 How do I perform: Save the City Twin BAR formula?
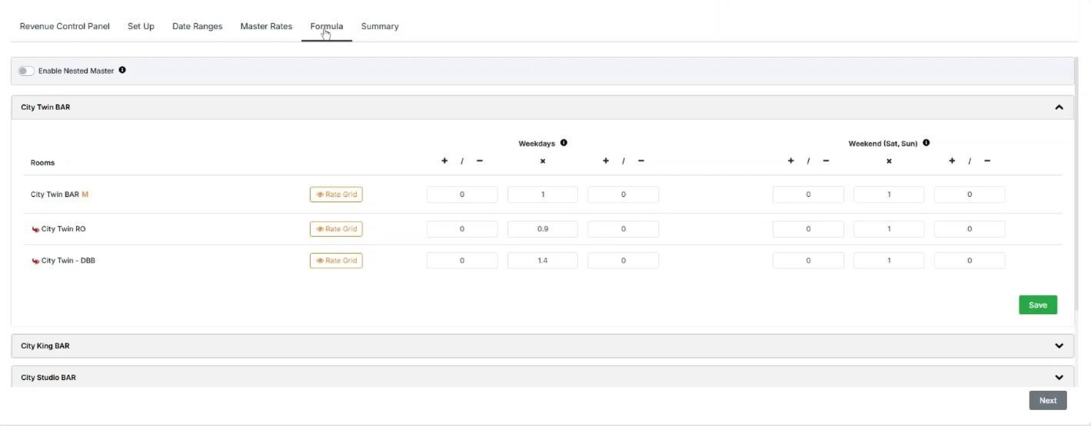[1037, 305]
